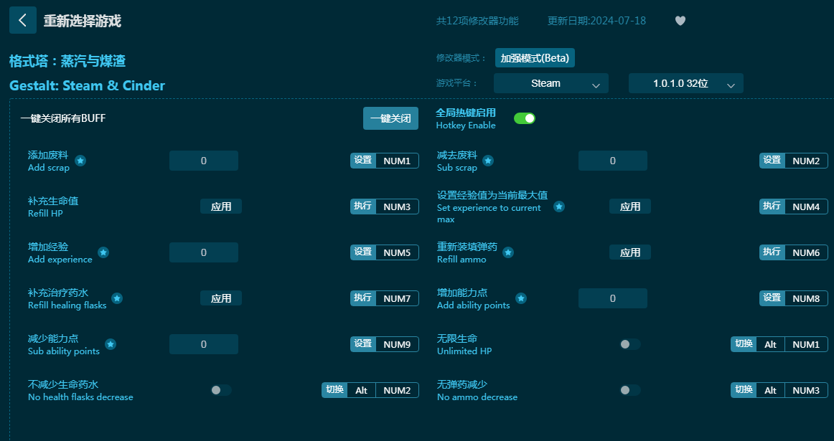This screenshot has height=441, width=834.
Task: Click star icon next to Add experience
Action: click(104, 252)
